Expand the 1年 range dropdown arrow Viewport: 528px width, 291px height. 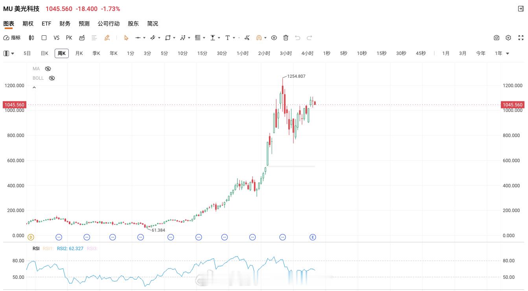508,53
